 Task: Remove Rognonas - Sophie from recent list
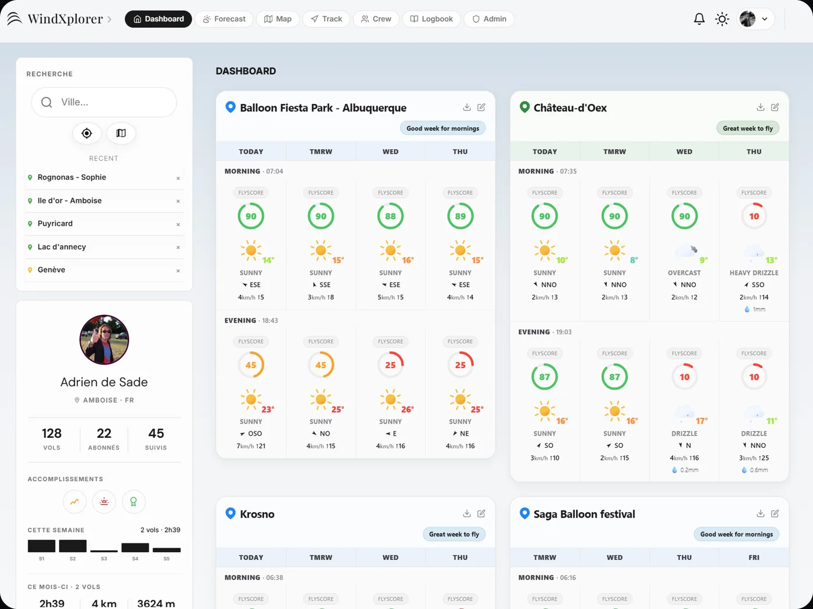pyautogui.click(x=178, y=178)
